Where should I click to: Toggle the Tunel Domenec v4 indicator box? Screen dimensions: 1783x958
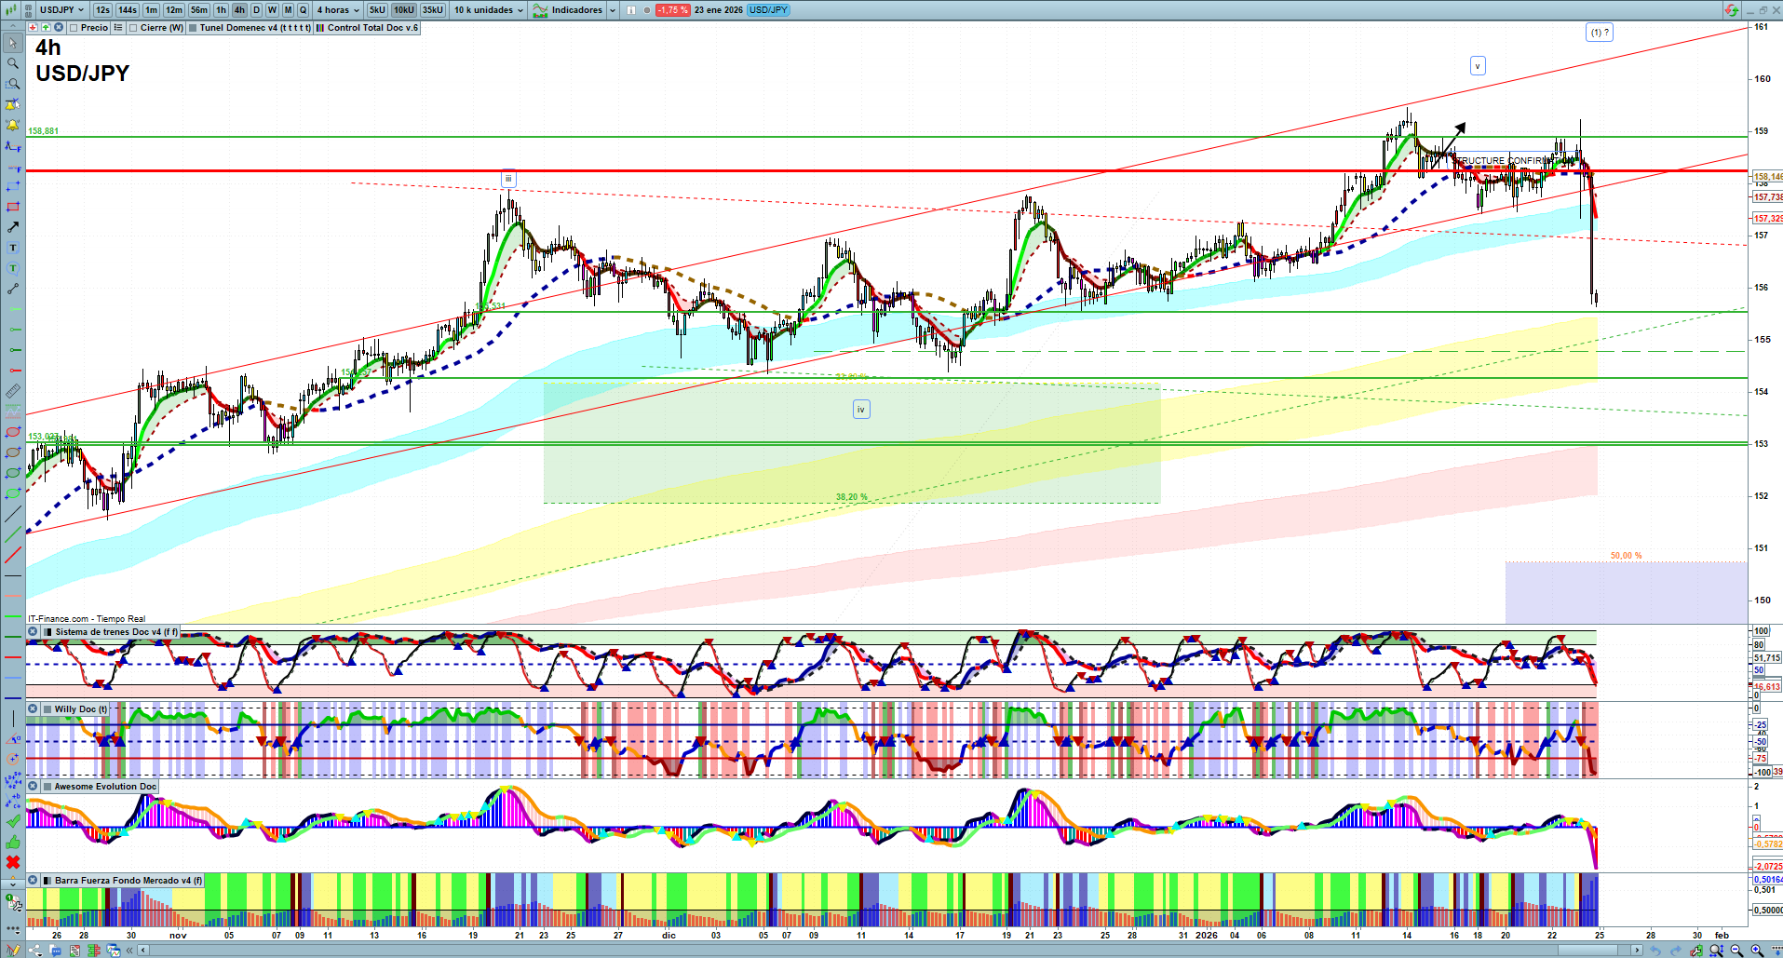(193, 28)
